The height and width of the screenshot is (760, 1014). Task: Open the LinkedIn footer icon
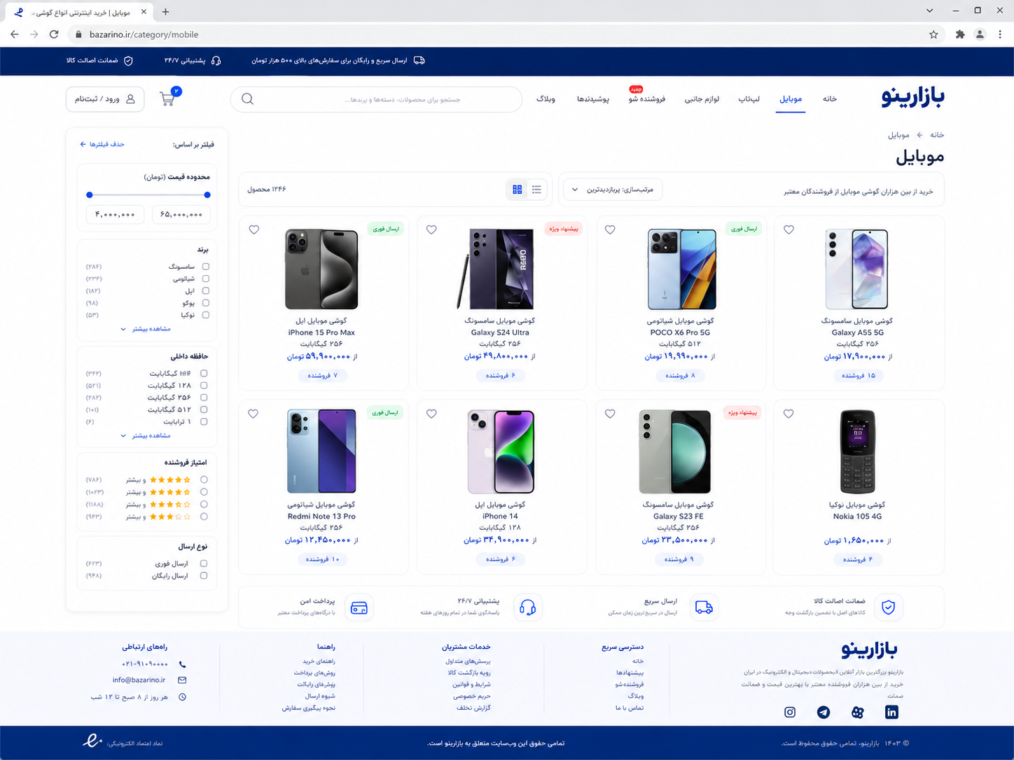click(x=891, y=712)
